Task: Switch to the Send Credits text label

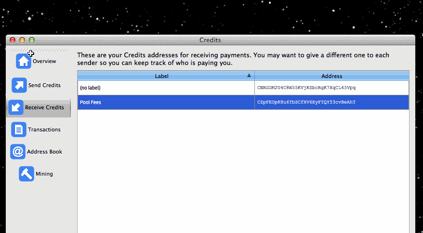Action: coord(44,85)
